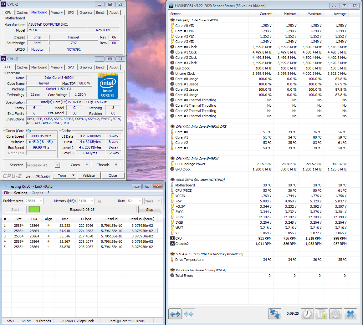Click the icon beside GPU Clock

(172, 169)
